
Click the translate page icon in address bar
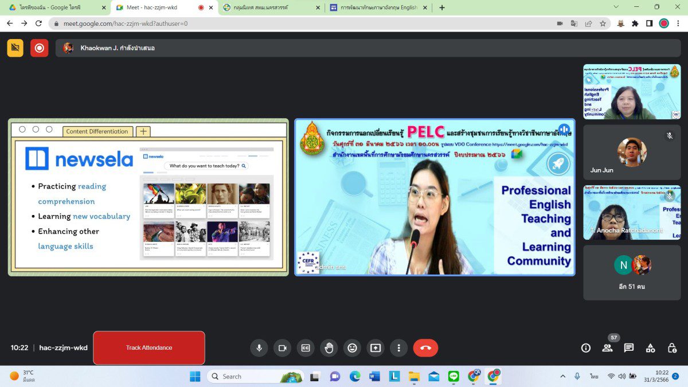click(x=574, y=24)
